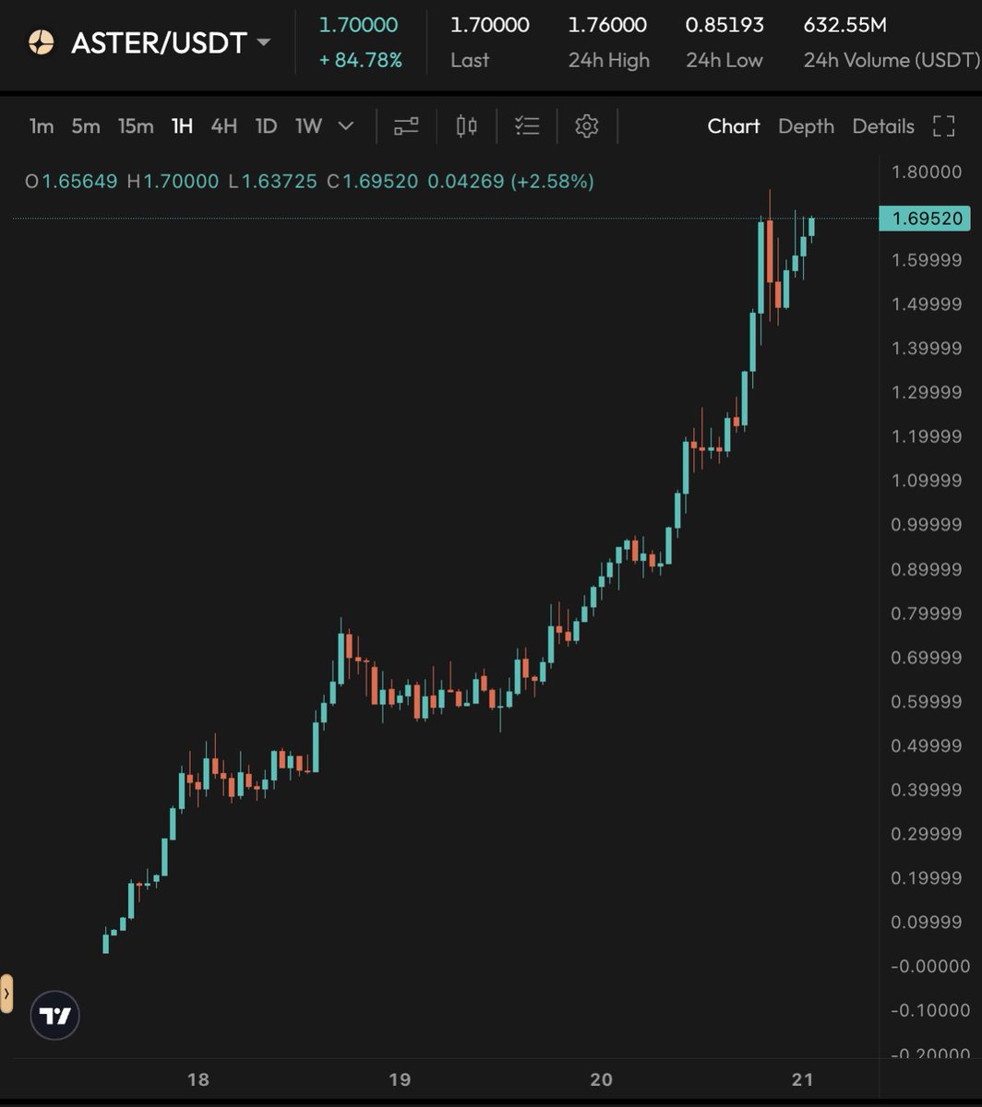982x1107 pixels.
Task: Click the 0.29999 price axis label
Action: pyautogui.click(x=927, y=834)
